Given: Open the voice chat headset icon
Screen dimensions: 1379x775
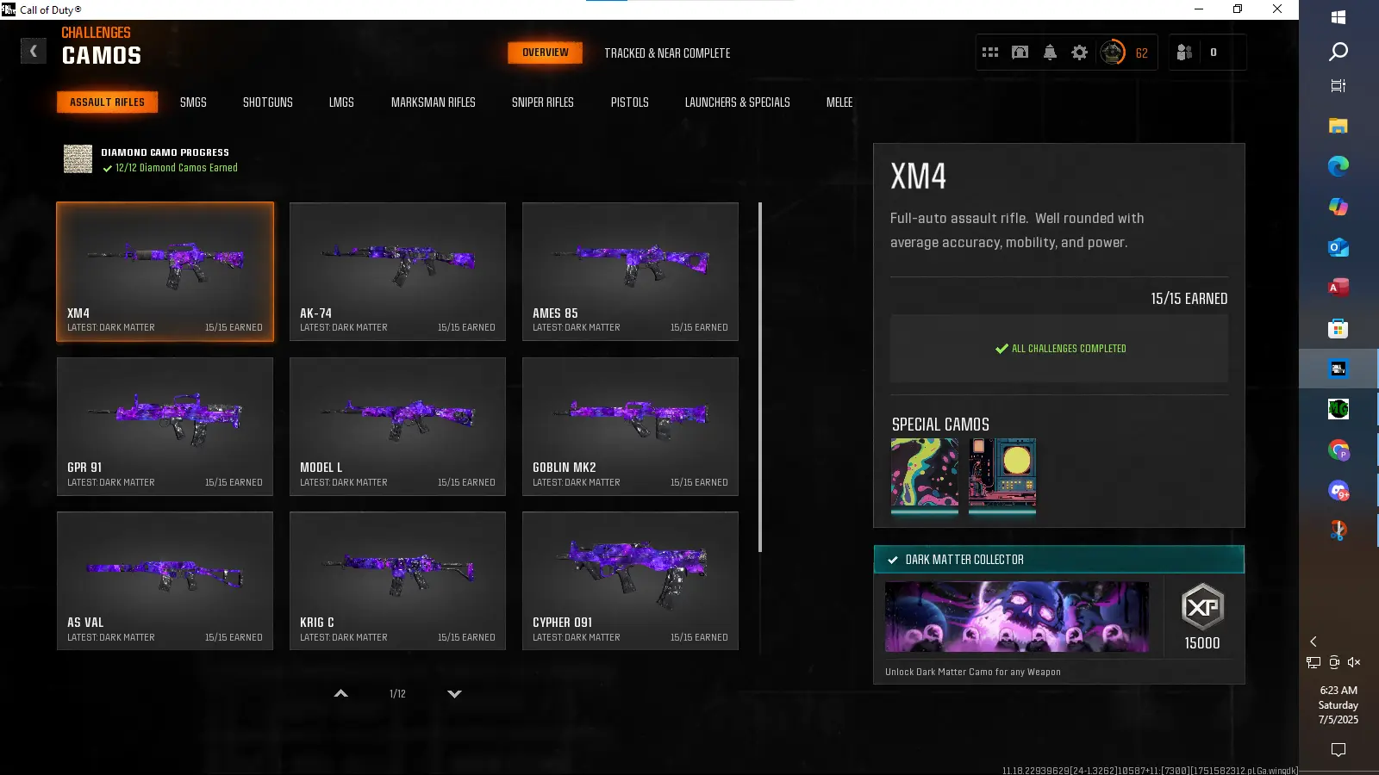Looking at the screenshot, I should tap(1020, 53).
